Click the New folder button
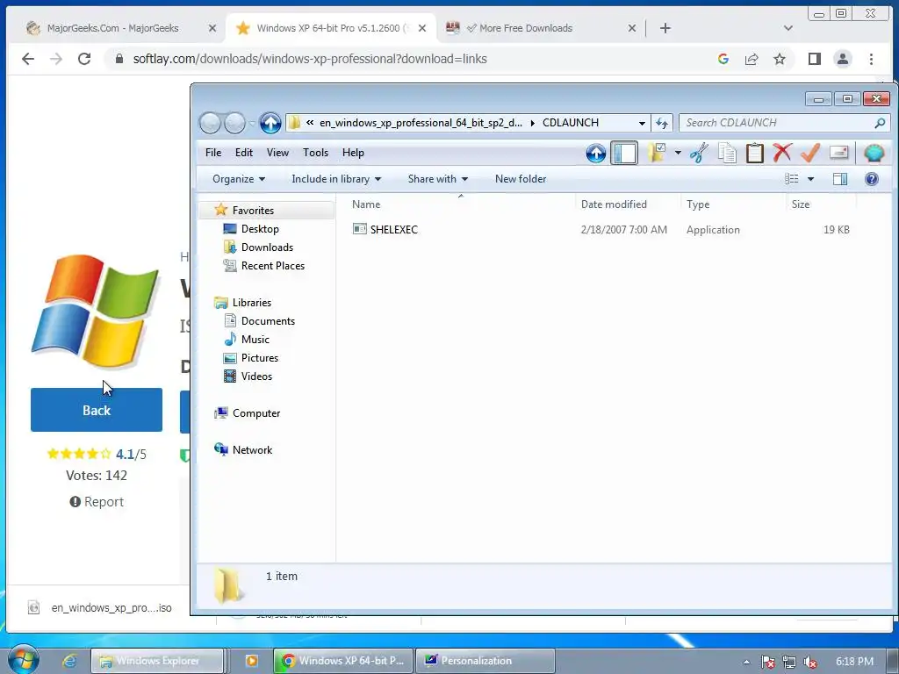Image resolution: width=899 pixels, height=674 pixels. click(521, 179)
